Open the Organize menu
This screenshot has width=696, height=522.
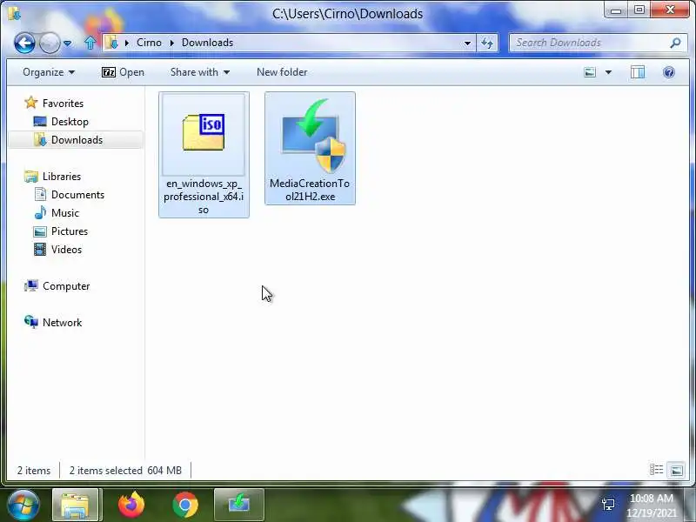(49, 72)
